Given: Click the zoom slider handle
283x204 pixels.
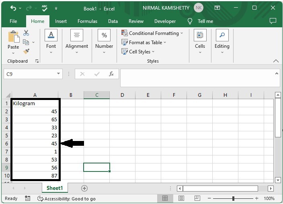Looking at the screenshot, I should pos(233,198).
